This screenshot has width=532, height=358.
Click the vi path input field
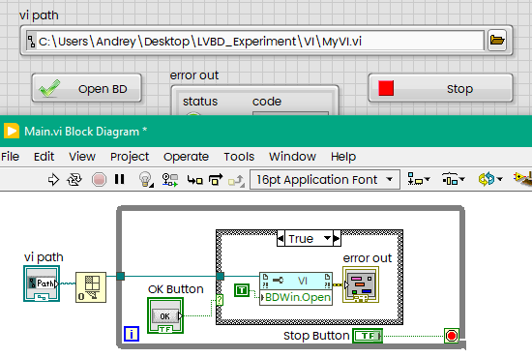[255, 41]
